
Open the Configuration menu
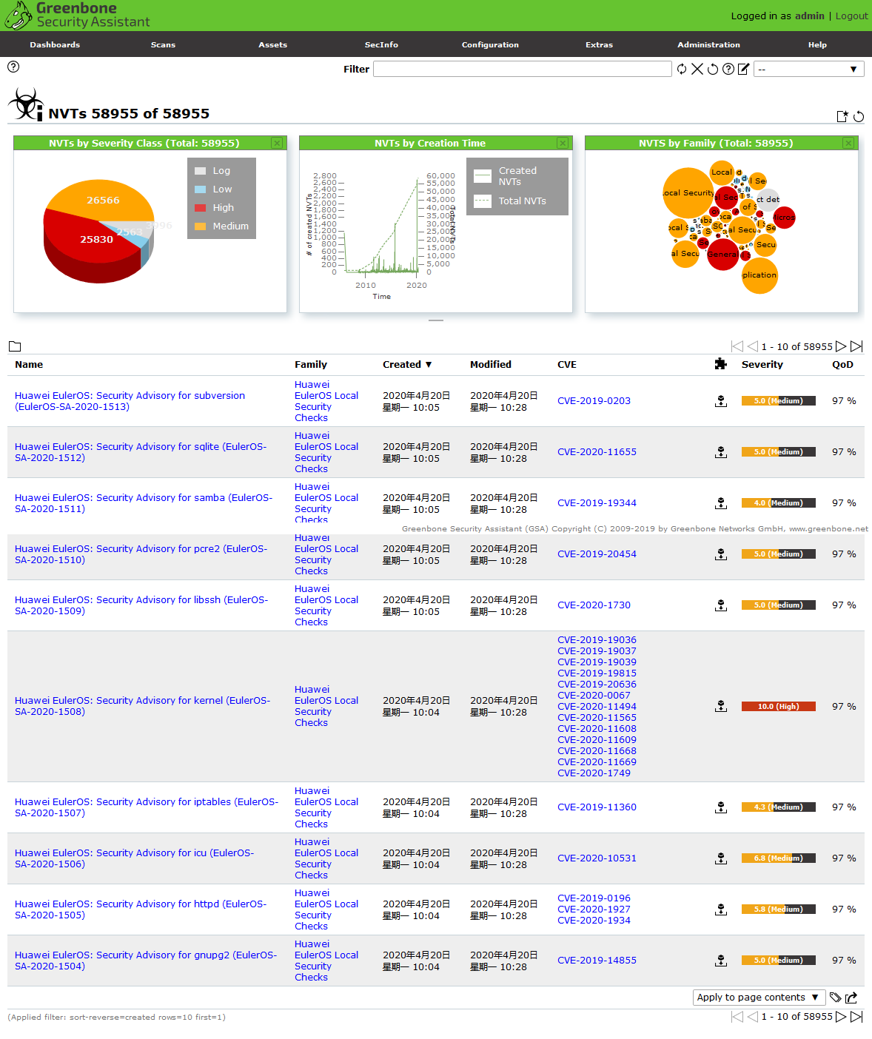(490, 44)
